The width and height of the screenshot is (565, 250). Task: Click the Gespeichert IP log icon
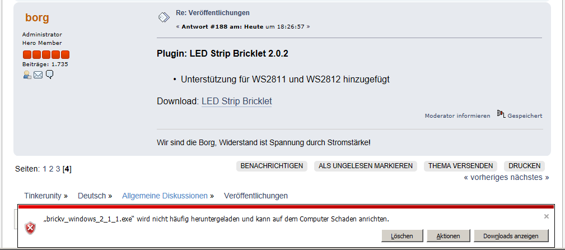pyautogui.click(x=501, y=114)
